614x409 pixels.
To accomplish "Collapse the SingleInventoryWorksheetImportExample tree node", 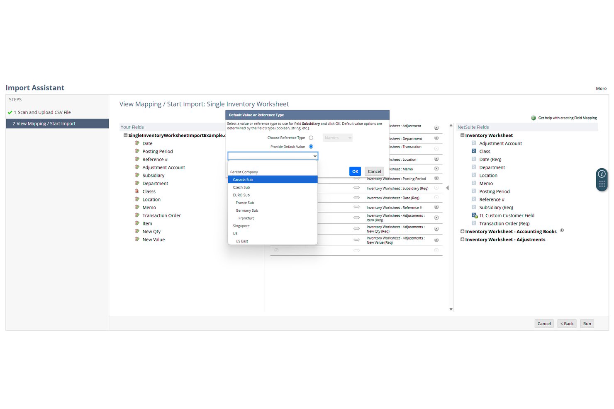I will click(x=125, y=135).
